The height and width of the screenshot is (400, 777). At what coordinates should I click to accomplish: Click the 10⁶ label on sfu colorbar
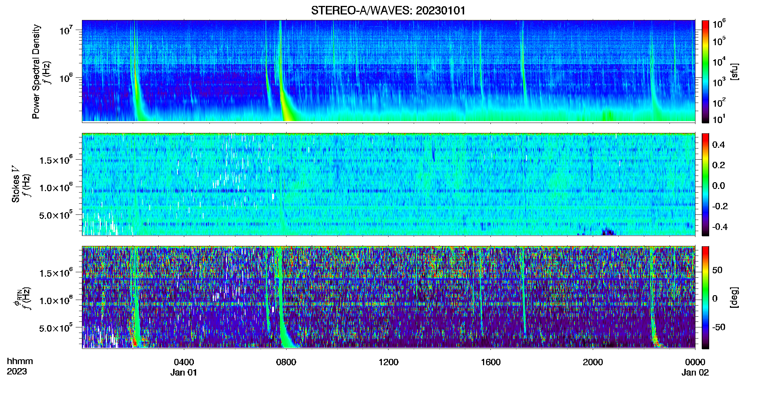(x=719, y=24)
